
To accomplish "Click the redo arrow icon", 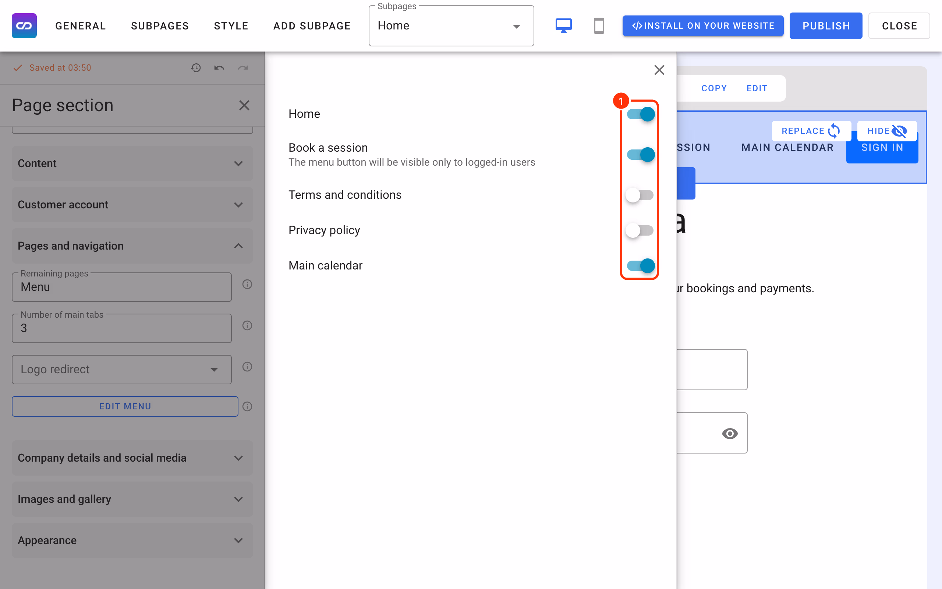I will pyautogui.click(x=243, y=68).
